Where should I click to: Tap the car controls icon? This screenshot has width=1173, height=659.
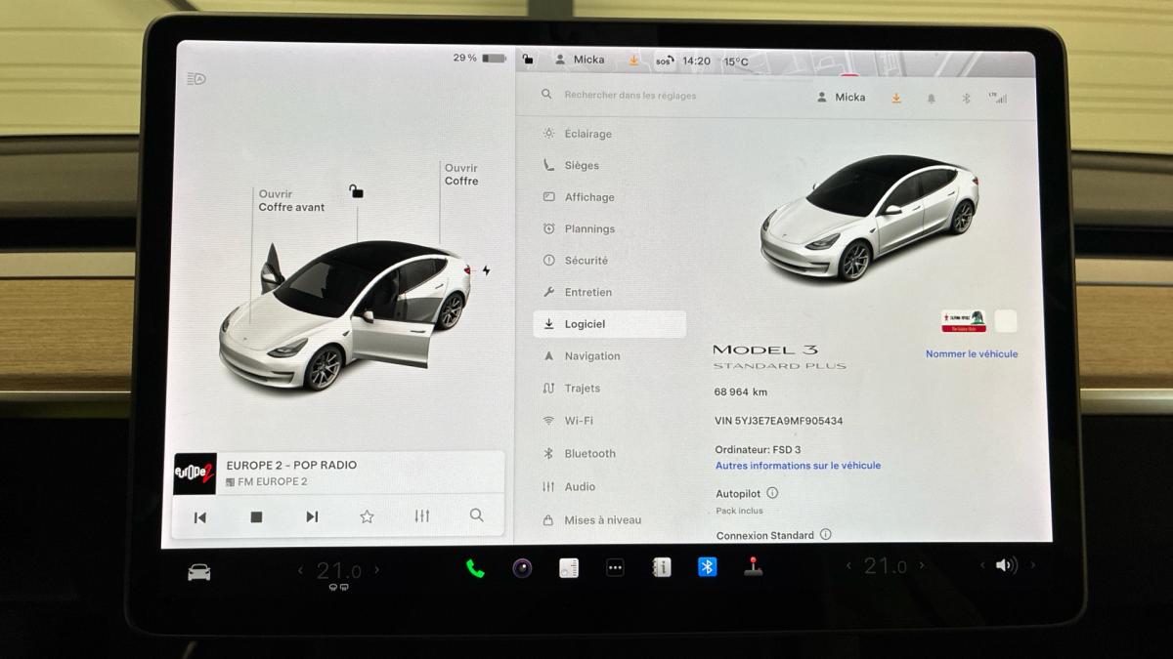click(198, 572)
